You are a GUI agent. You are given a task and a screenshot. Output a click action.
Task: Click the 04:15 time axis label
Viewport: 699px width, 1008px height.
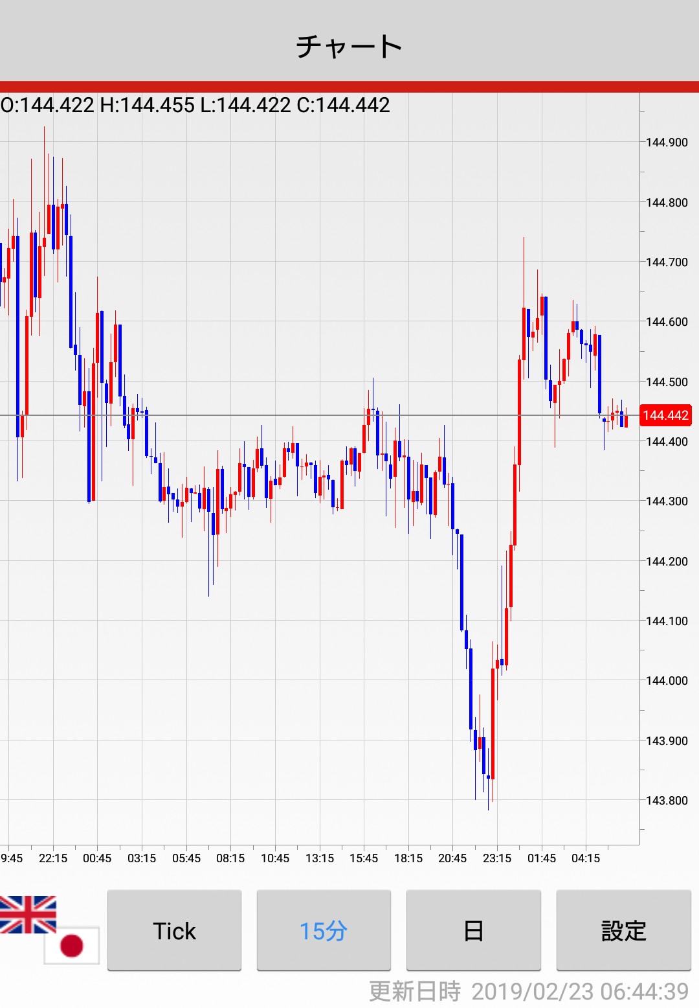[x=586, y=858]
